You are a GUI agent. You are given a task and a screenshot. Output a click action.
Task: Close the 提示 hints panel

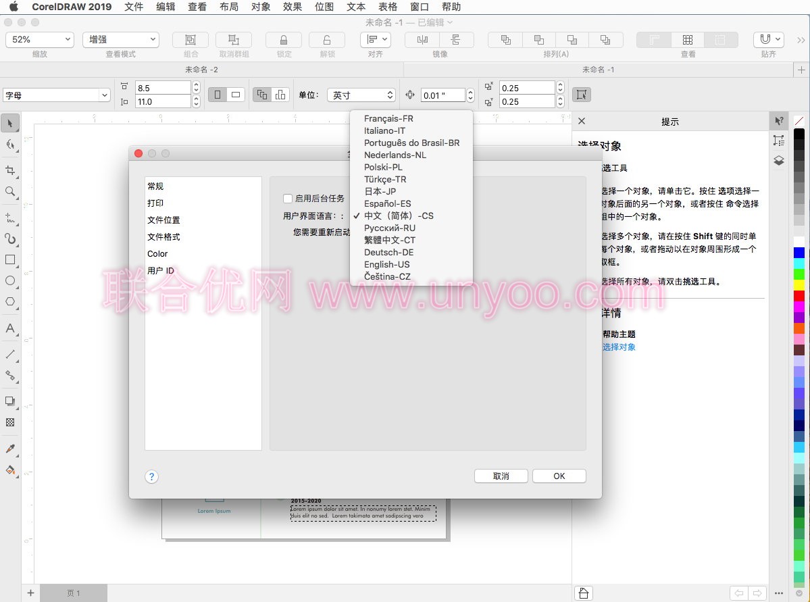tap(582, 121)
